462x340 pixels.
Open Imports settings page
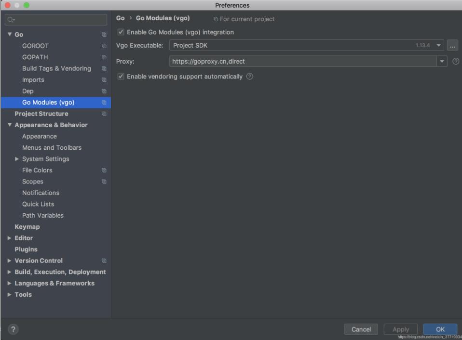pos(33,80)
